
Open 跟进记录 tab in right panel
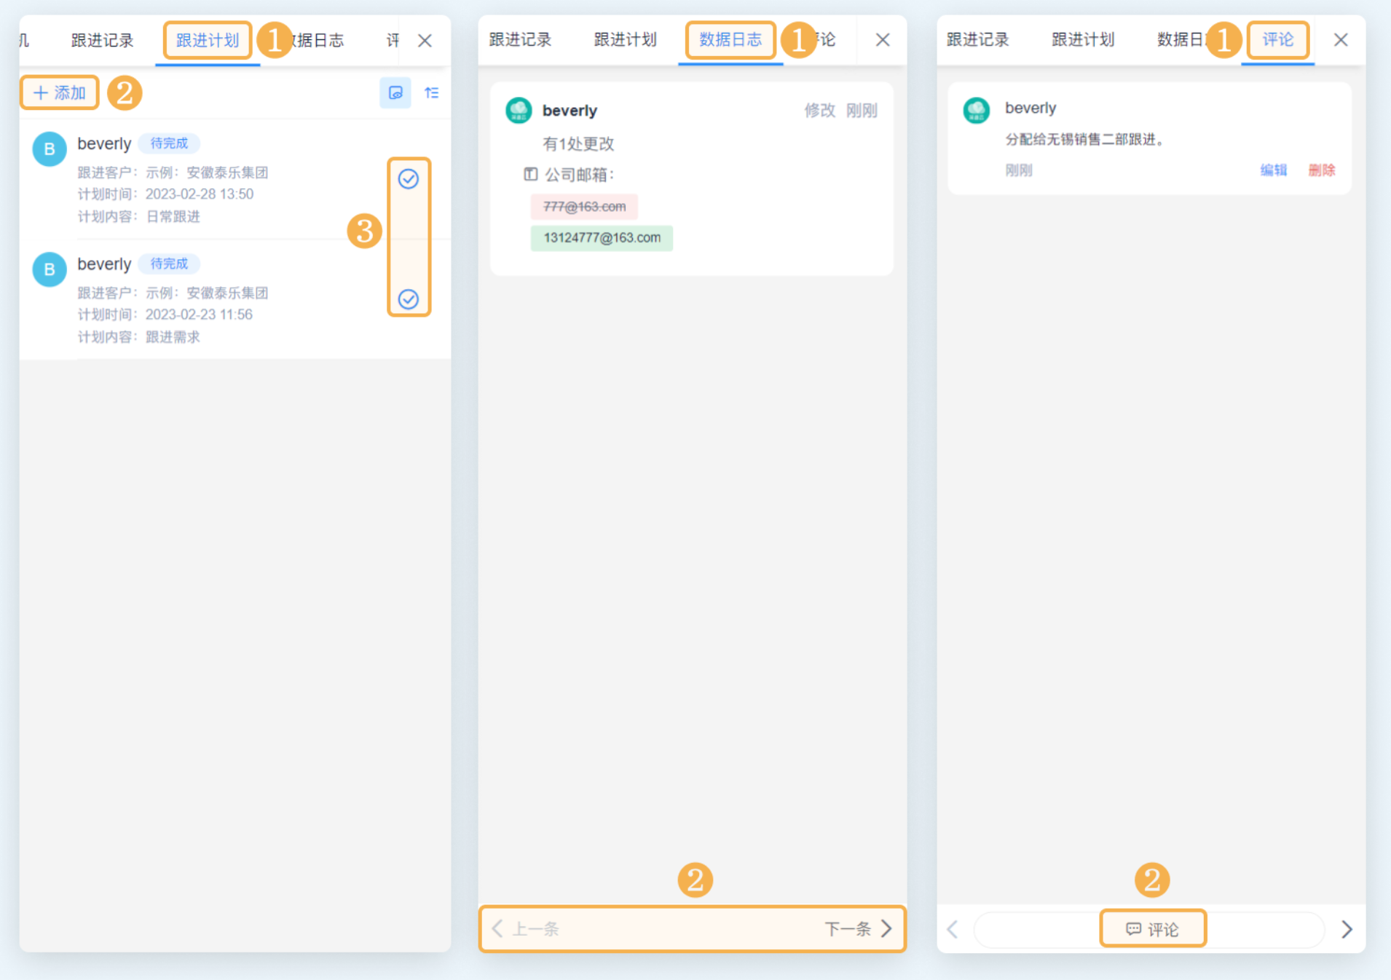pos(977,39)
